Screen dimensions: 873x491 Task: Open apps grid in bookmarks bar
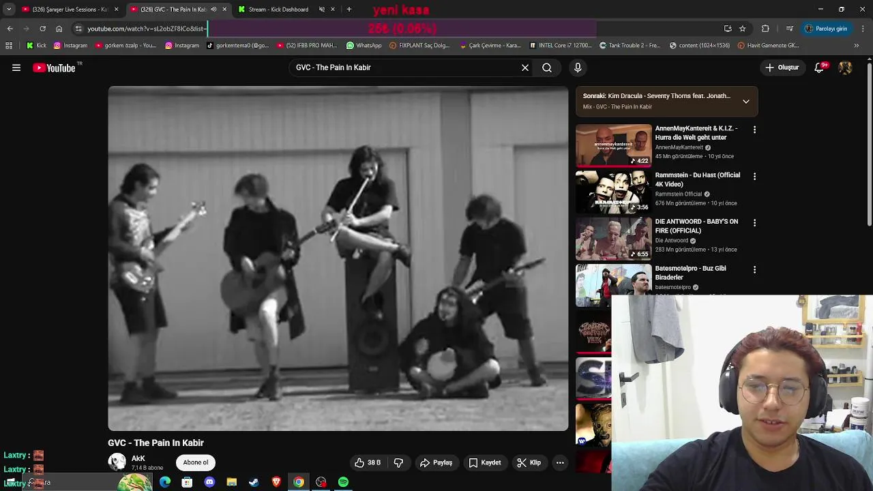click(x=9, y=46)
